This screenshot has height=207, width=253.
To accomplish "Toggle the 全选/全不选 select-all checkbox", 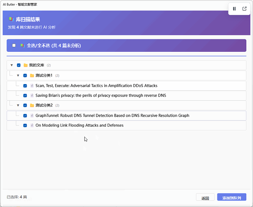I will 14,46.
